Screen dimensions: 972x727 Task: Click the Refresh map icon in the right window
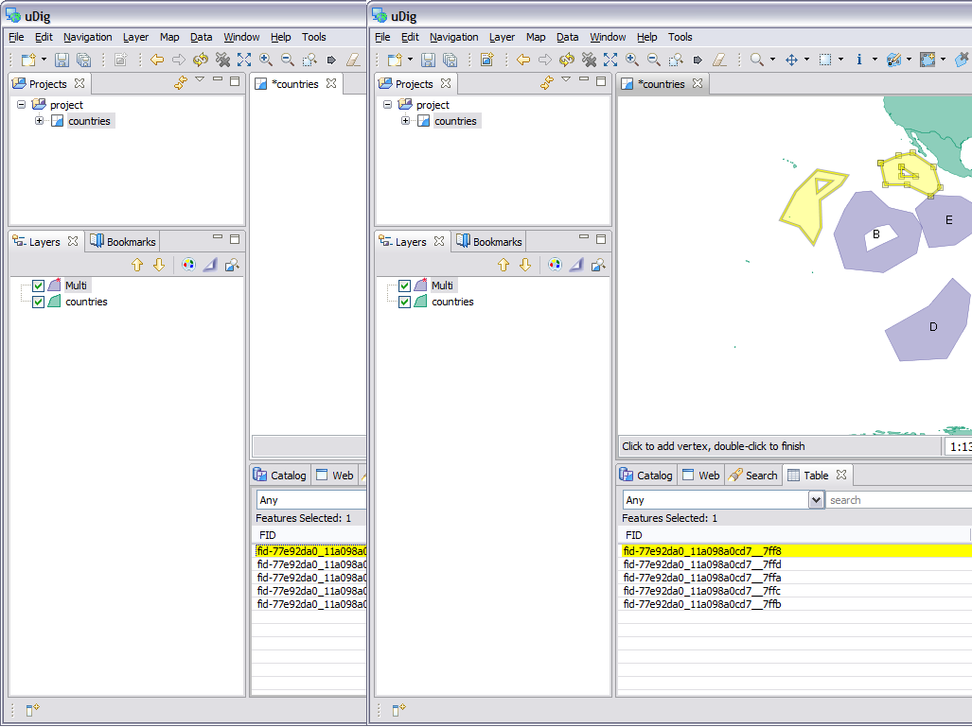tap(567, 60)
